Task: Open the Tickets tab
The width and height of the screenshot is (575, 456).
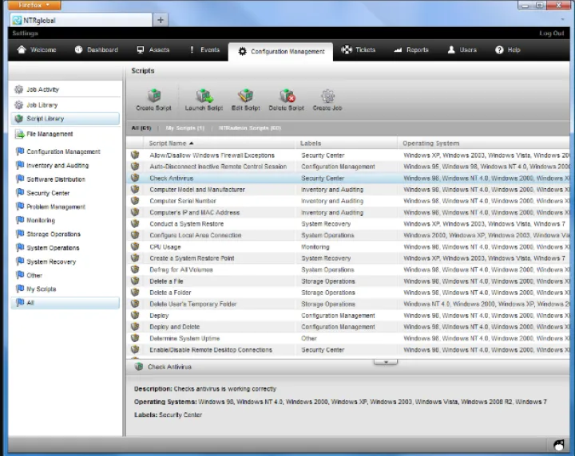Action: (358, 49)
